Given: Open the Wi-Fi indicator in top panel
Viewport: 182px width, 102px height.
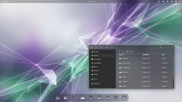Looking at the screenshot, I should pos(172,2).
